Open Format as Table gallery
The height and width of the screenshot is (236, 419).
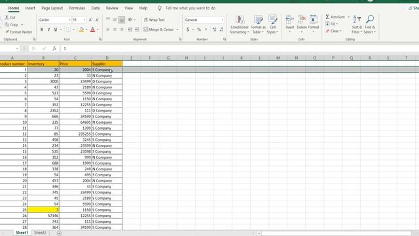258,25
